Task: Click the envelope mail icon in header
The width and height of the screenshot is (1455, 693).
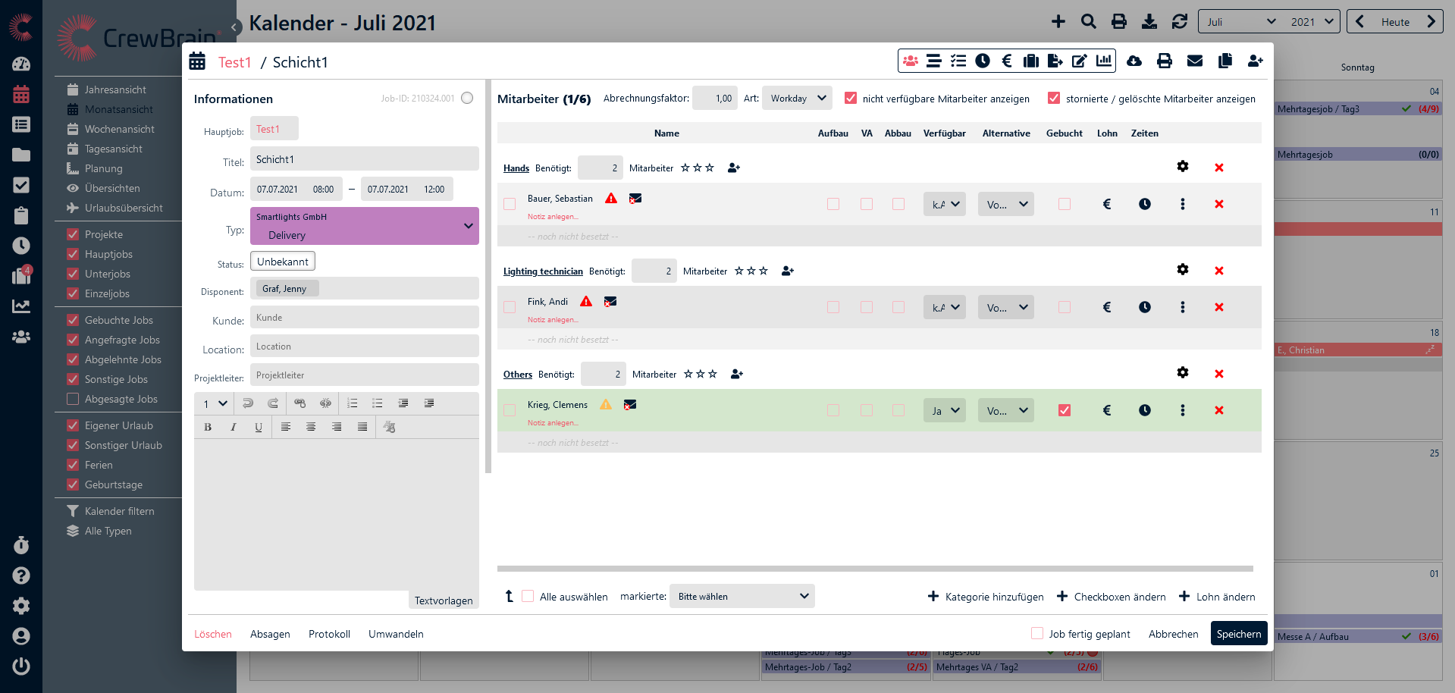Action: coord(1195,61)
